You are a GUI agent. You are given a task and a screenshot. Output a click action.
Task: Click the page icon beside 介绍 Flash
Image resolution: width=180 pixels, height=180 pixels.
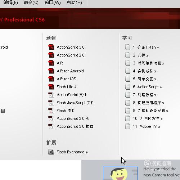(127, 47)
